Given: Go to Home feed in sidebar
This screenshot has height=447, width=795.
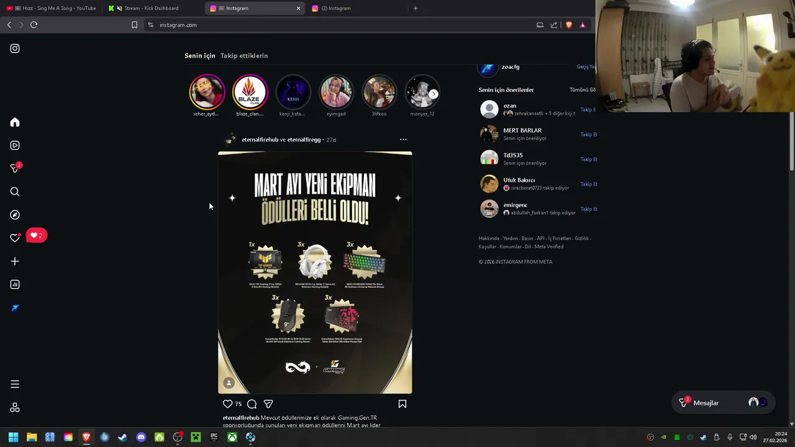Looking at the screenshot, I should coord(15,122).
